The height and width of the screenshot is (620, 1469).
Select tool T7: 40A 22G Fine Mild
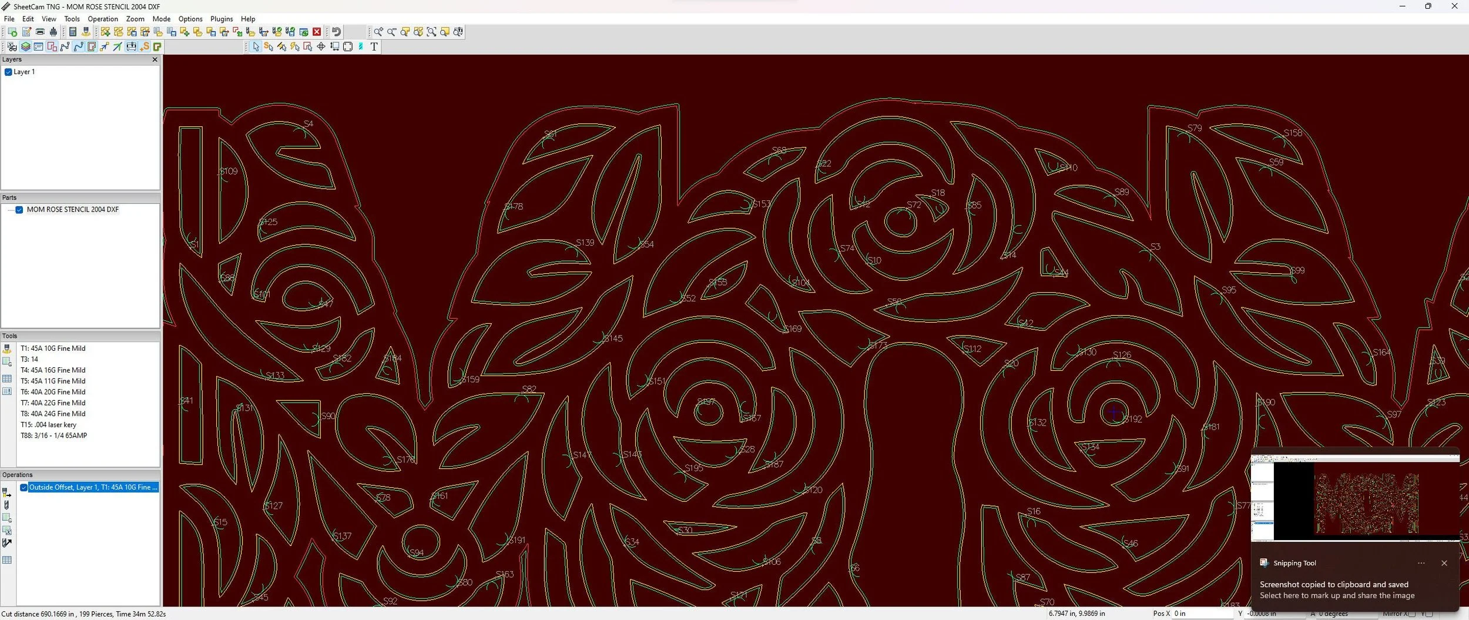point(53,403)
